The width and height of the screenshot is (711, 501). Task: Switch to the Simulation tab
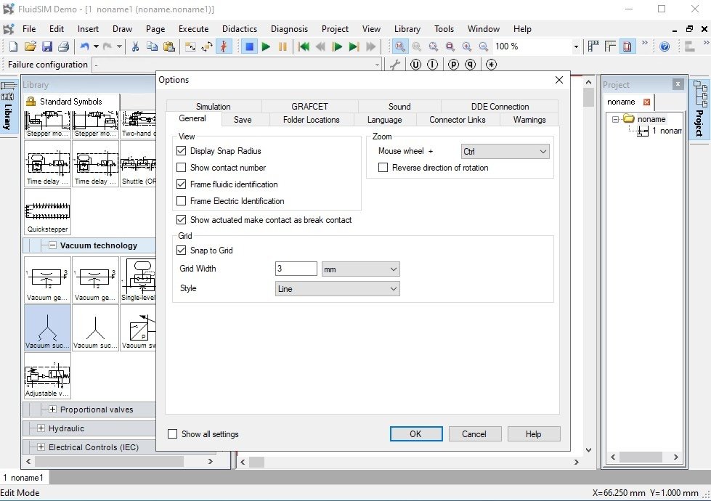(213, 107)
